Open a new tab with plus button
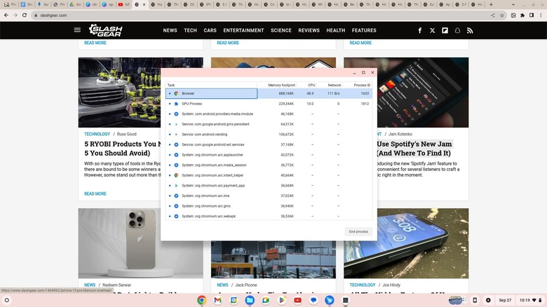 [x=491, y=4]
